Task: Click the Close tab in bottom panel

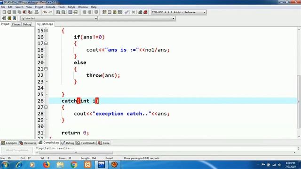Action: (x=104, y=143)
